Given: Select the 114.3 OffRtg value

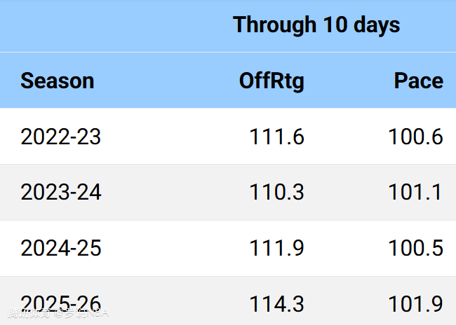Looking at the screenshot, I should pyautogui.click(x=276, y=304).
